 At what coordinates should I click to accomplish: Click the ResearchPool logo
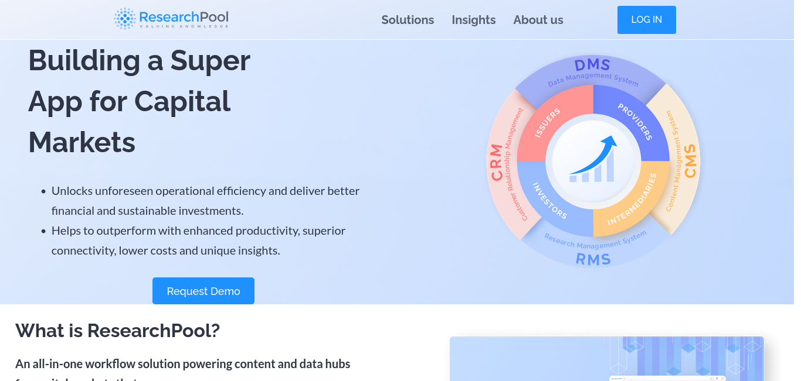coord(171,19)
